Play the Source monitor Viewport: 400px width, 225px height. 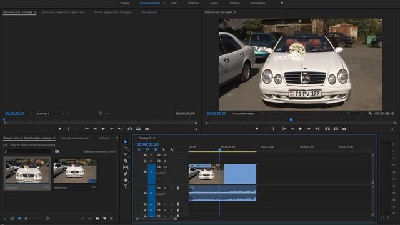[103, 129]
